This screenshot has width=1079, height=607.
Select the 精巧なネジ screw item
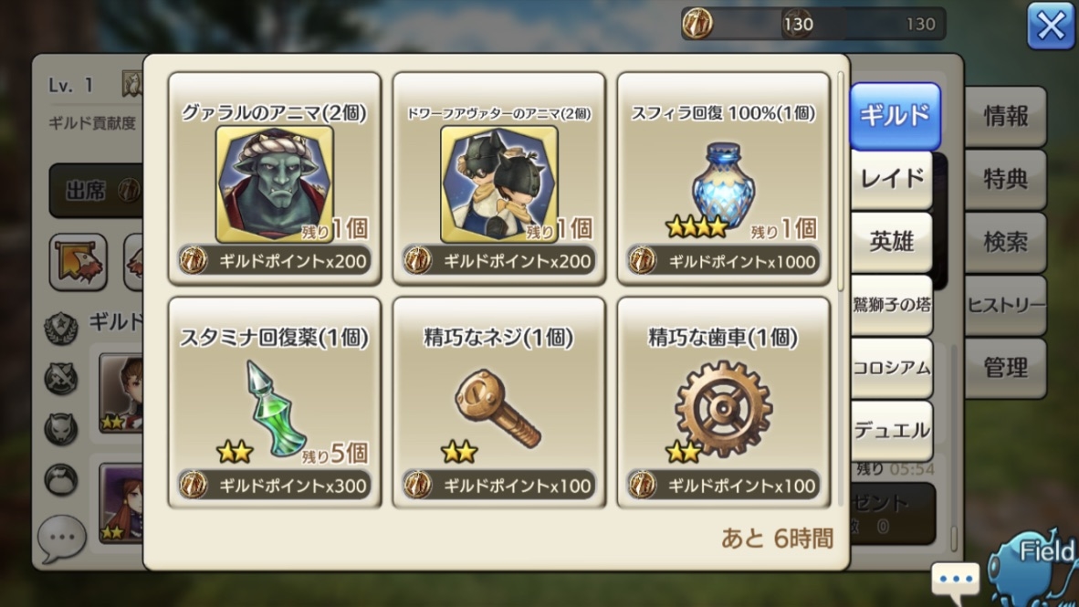click(x=498, y=408)
